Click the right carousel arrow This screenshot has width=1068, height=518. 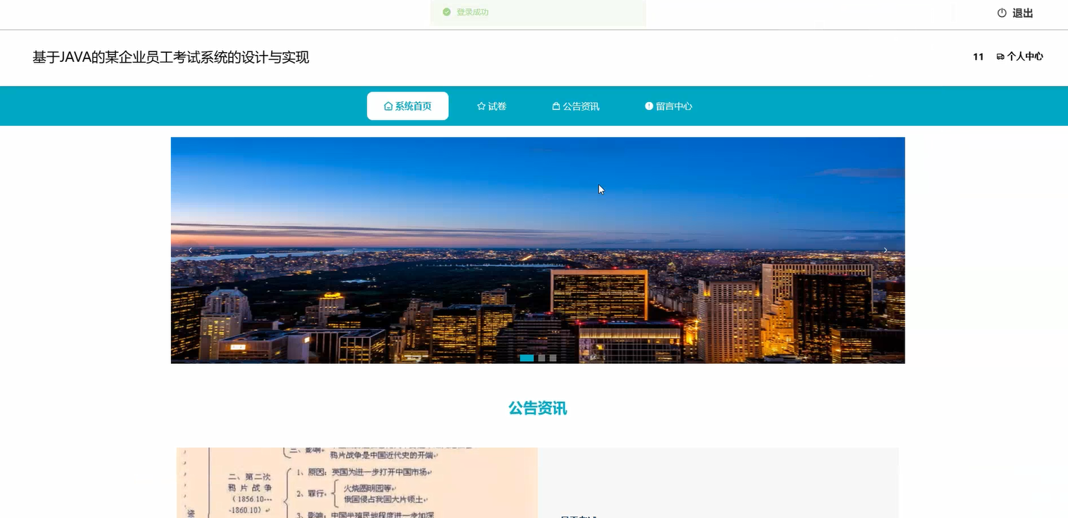point(885,250)
